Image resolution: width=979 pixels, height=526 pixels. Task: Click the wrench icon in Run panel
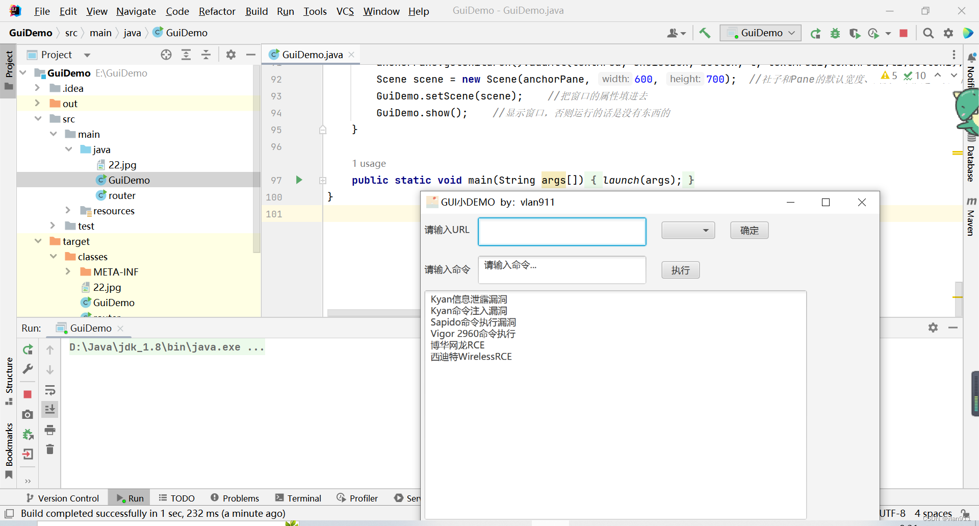coord(28,369)
